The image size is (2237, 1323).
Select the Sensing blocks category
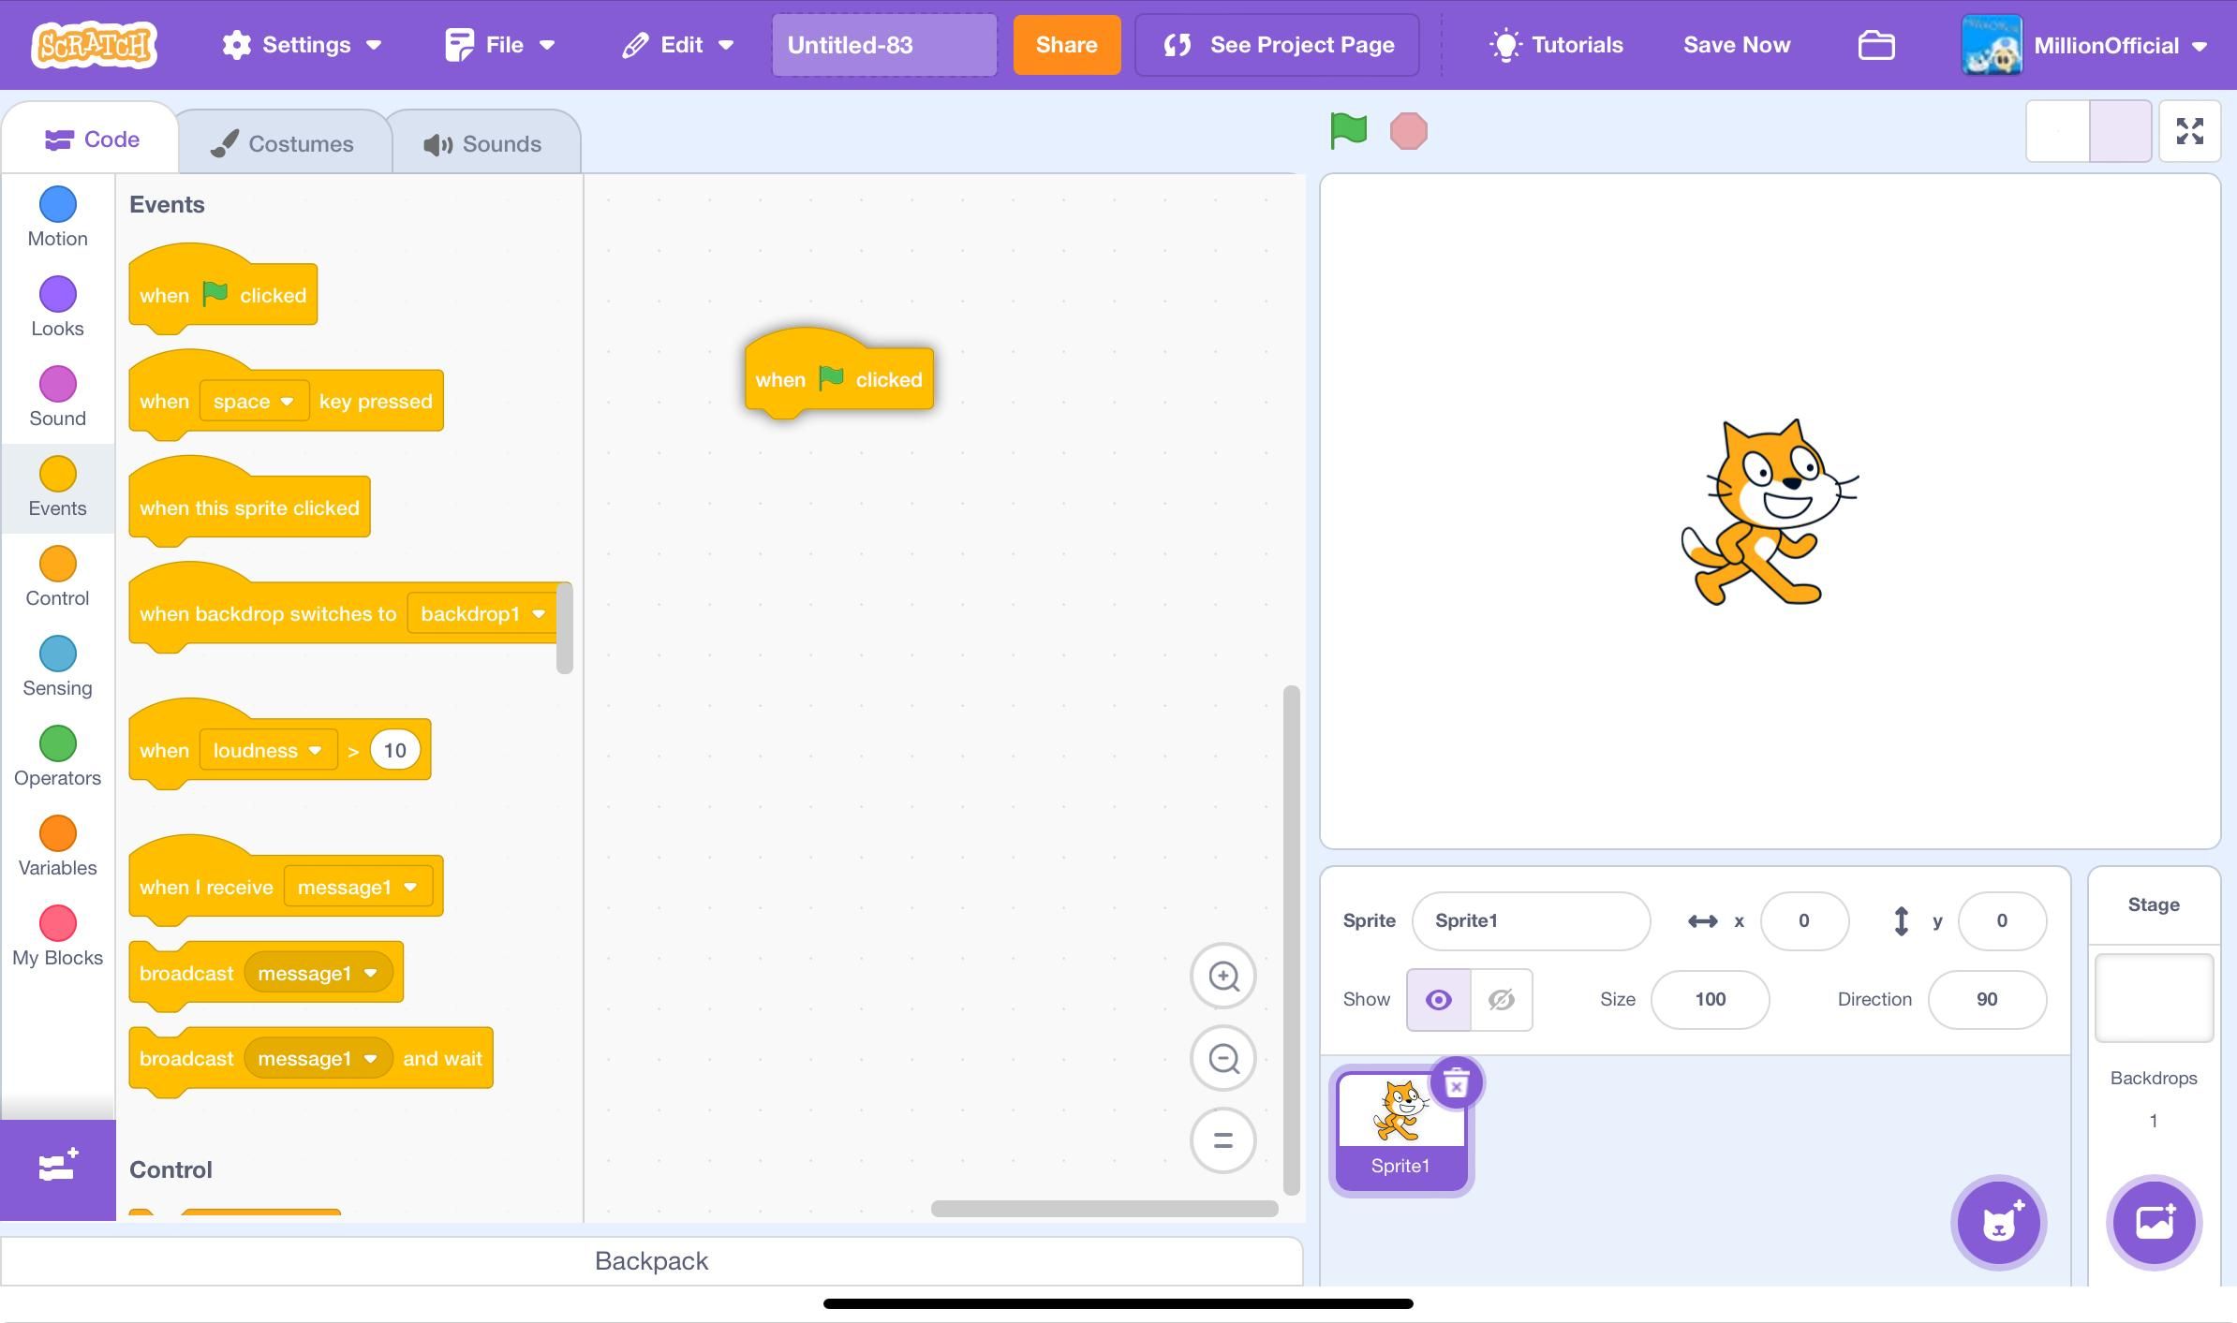pos(57,665)
